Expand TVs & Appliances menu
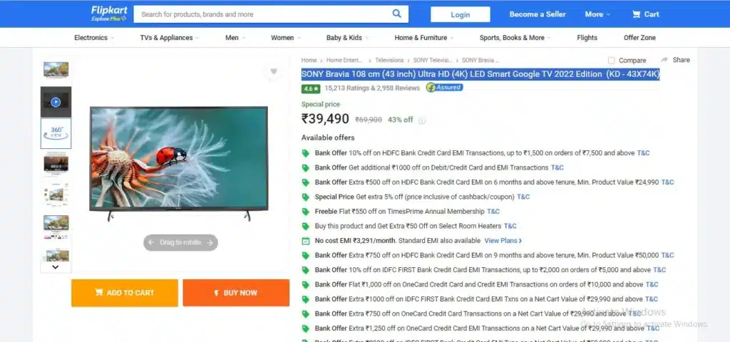The height and width of the screenshot is (342, 730). (170, 38)
